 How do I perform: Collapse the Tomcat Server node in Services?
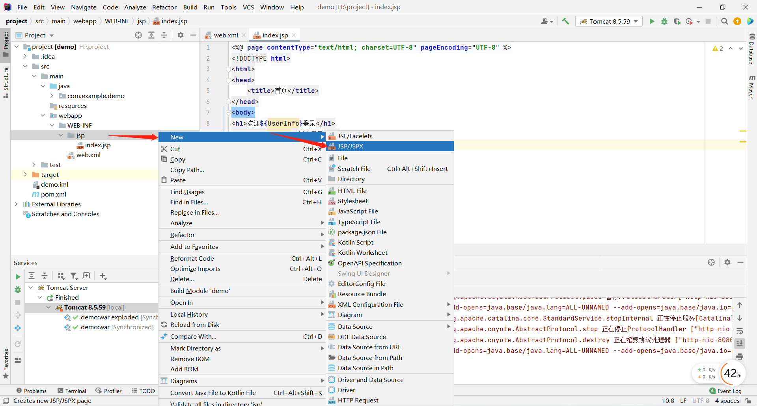tap(31, 287)
